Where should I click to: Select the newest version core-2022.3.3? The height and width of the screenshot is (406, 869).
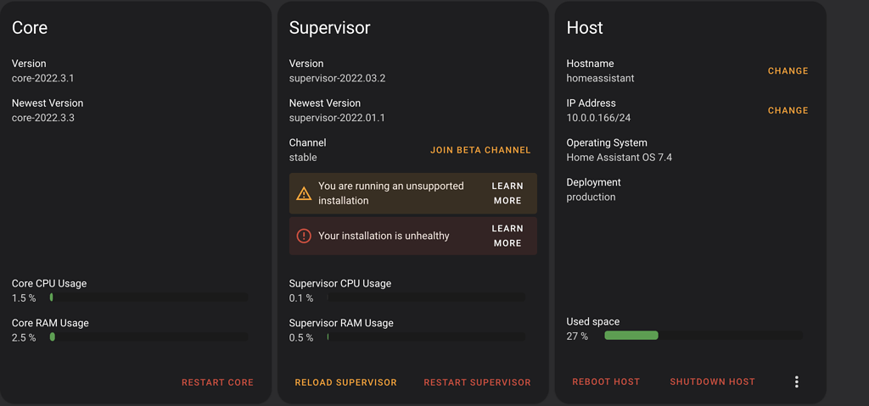tap(42, 118)
